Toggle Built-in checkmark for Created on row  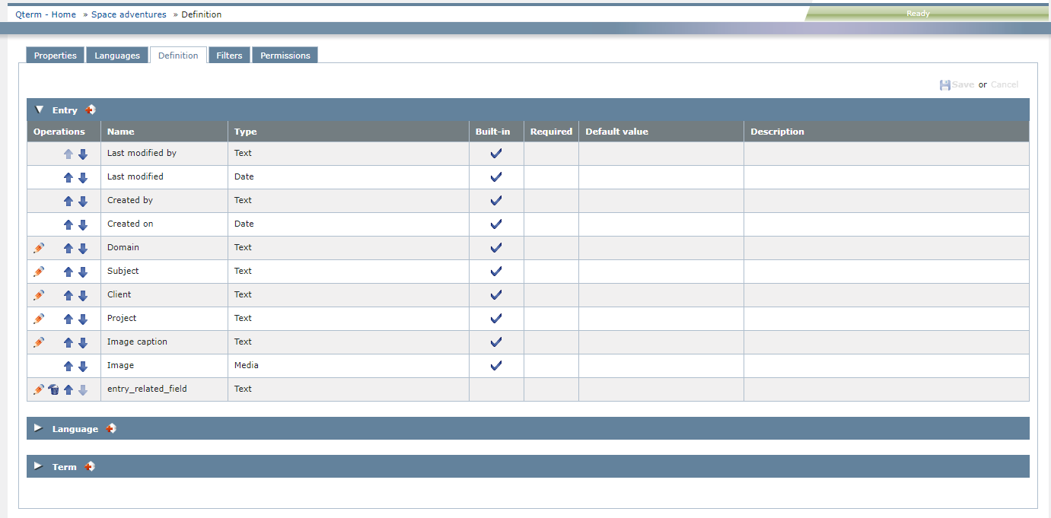click(x=496, y=224)
